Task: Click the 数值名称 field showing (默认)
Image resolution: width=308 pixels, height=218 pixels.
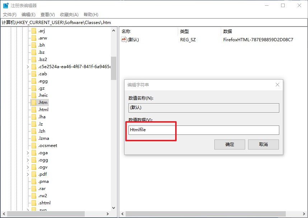Action: point(204,108)
